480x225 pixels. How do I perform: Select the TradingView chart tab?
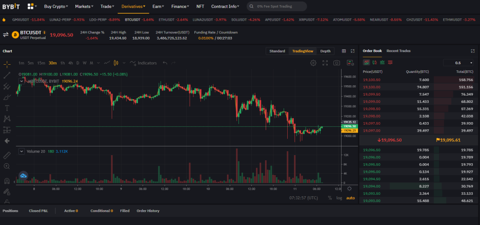click(303, 51)
